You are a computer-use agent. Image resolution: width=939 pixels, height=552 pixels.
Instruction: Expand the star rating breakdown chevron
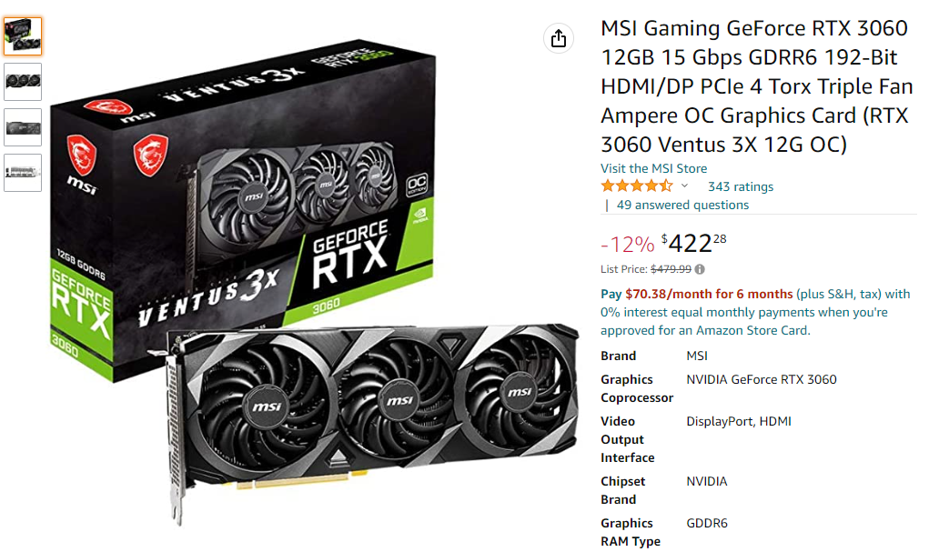[684, 186]
